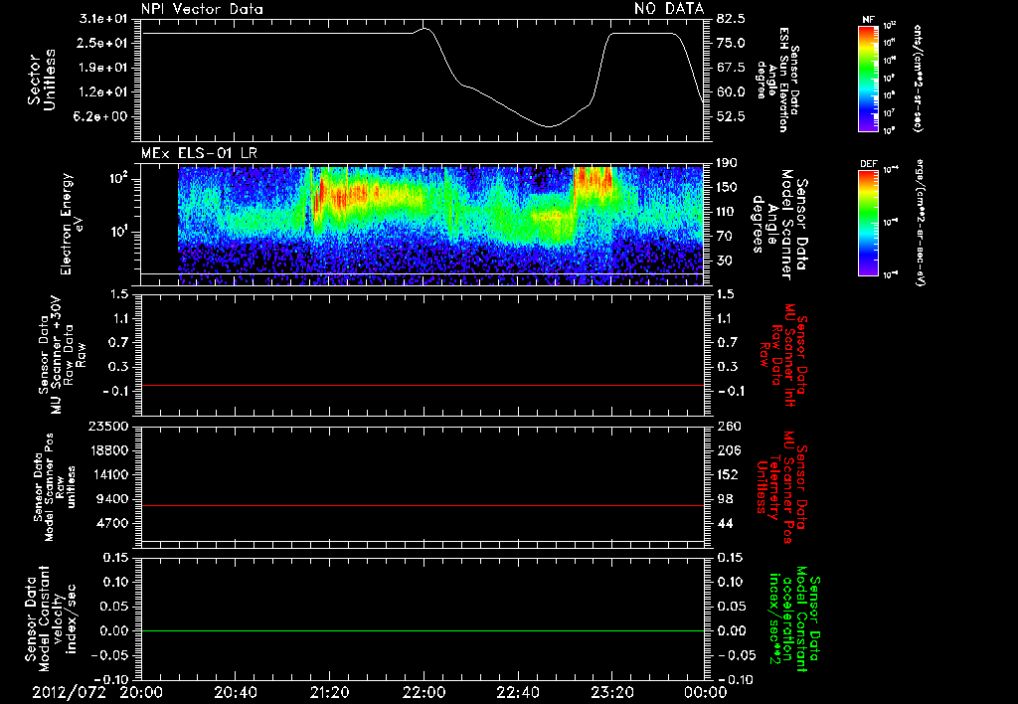This screenshot has width=1018, height=704.
Task: Click the '3.1e+01' sector tick label
Action: (103, 18)
